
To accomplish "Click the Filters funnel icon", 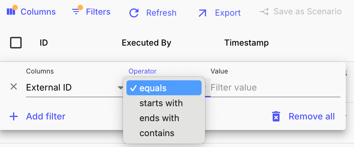I will click(x=76, y=12).
